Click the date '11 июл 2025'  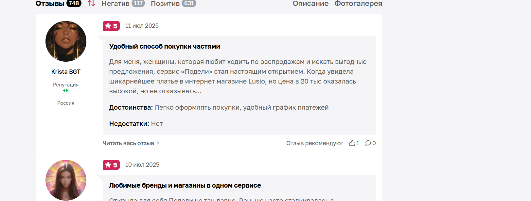point(142,26)
